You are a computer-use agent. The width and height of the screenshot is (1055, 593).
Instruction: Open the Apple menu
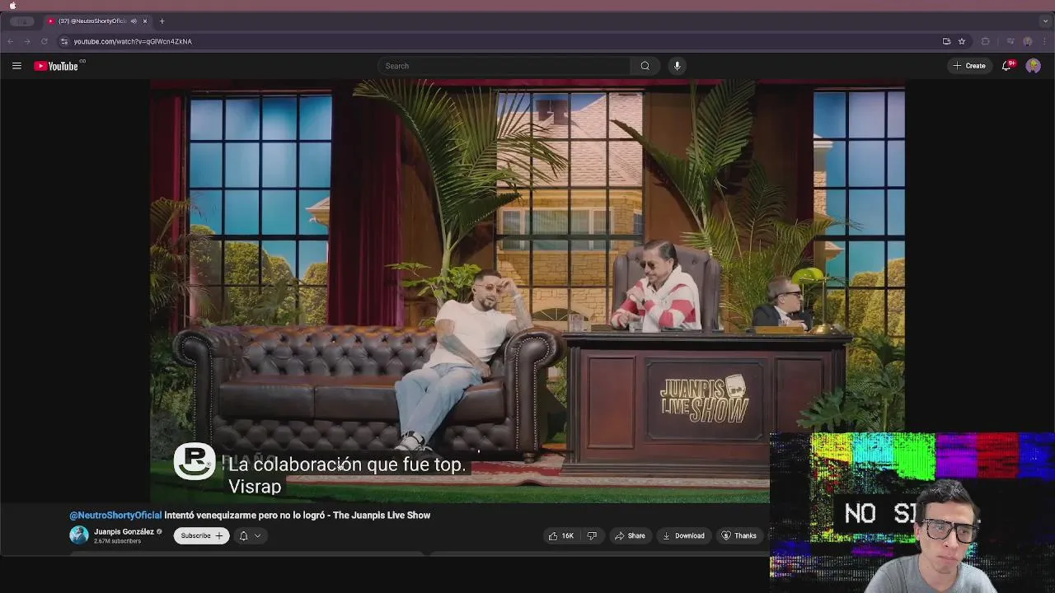(12, 5)
